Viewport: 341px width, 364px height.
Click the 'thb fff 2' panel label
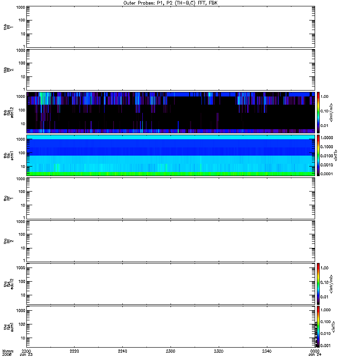(x=8, y=70)
